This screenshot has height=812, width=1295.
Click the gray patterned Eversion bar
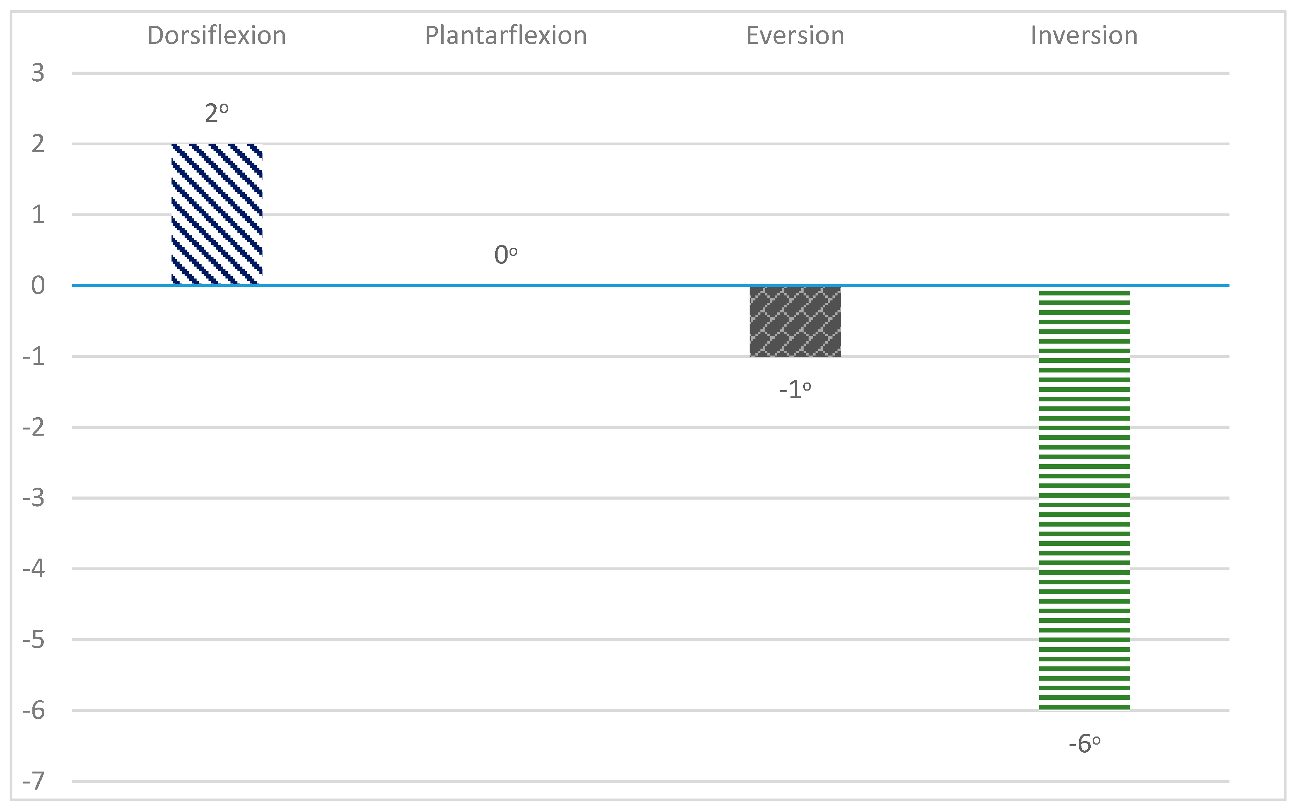tap(795, 321)
